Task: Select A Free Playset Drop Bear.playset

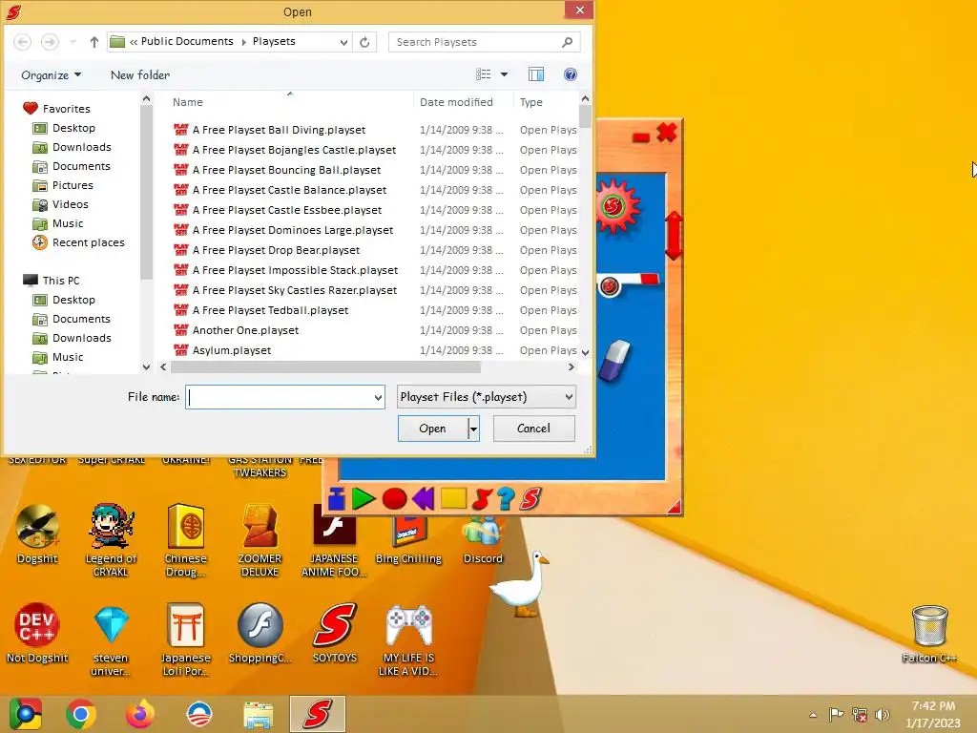Action: 276,250
